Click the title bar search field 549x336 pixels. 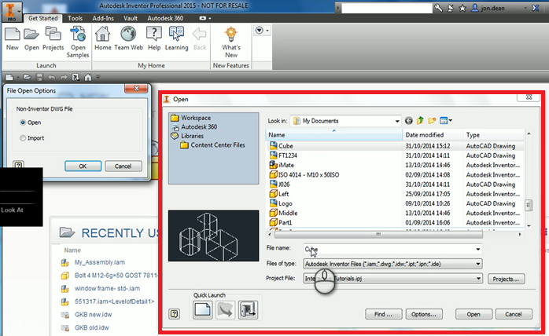click(386, 8)
